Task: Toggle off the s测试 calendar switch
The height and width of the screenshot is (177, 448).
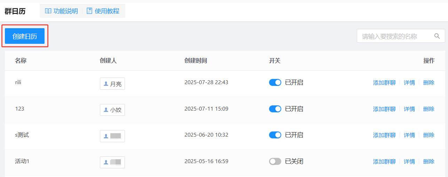Action: [275, 135]
